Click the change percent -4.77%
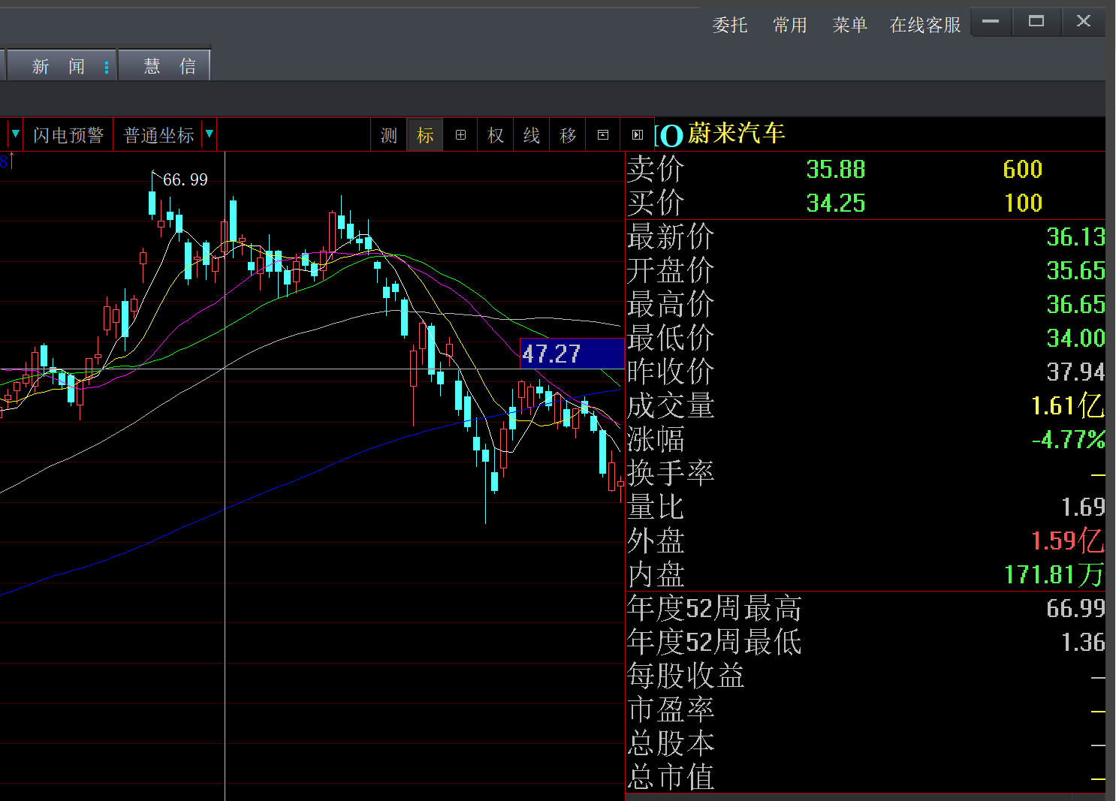The height and width of the screenshot is (801, 1116). [1068, 440]
